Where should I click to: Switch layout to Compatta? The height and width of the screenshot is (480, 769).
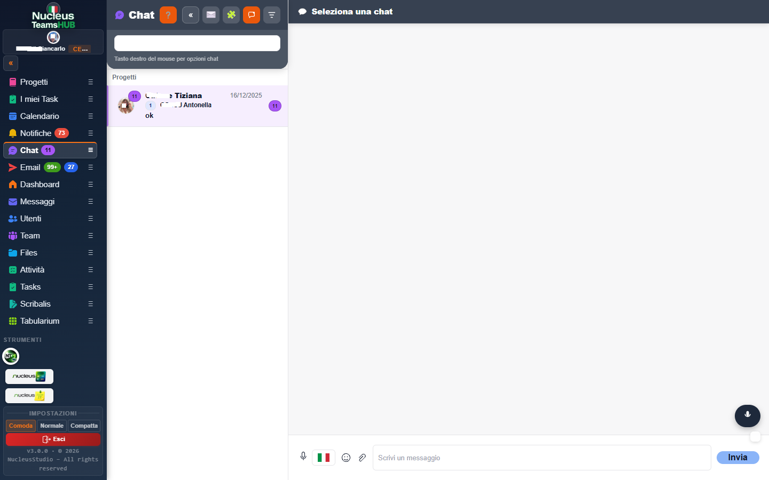(84, 426)
